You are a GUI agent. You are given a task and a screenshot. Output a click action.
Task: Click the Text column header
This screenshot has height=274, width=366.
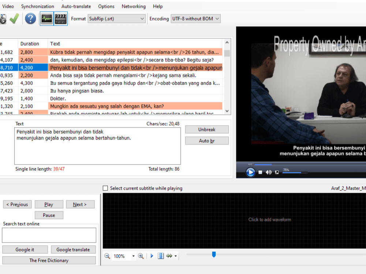point(135,43)
